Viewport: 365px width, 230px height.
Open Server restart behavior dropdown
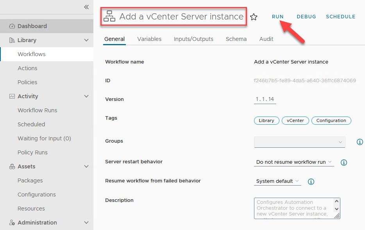tap(294, 162)
